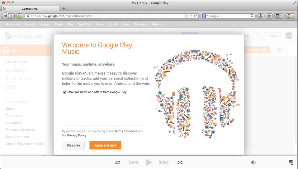Expand the More menu in Google bar
Screen dimensions: 298x169
click(x=156, y=24)
